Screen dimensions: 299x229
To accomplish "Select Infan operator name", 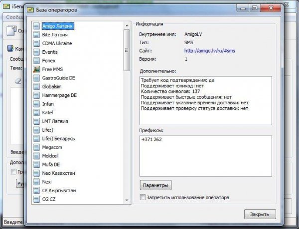I will [48, 104].
